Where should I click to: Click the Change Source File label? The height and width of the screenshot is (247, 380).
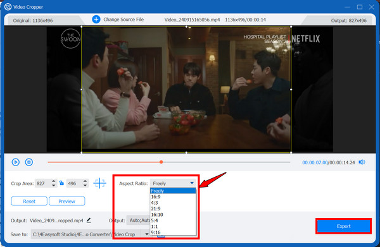(123, 20)
